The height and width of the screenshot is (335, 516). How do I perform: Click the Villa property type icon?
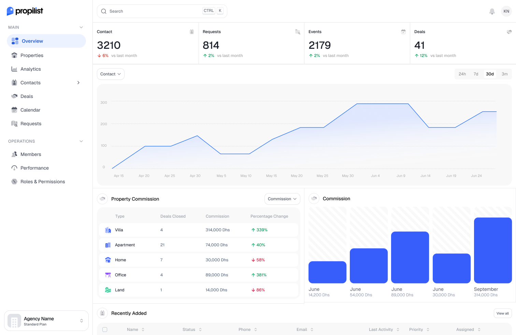point(108,230)
